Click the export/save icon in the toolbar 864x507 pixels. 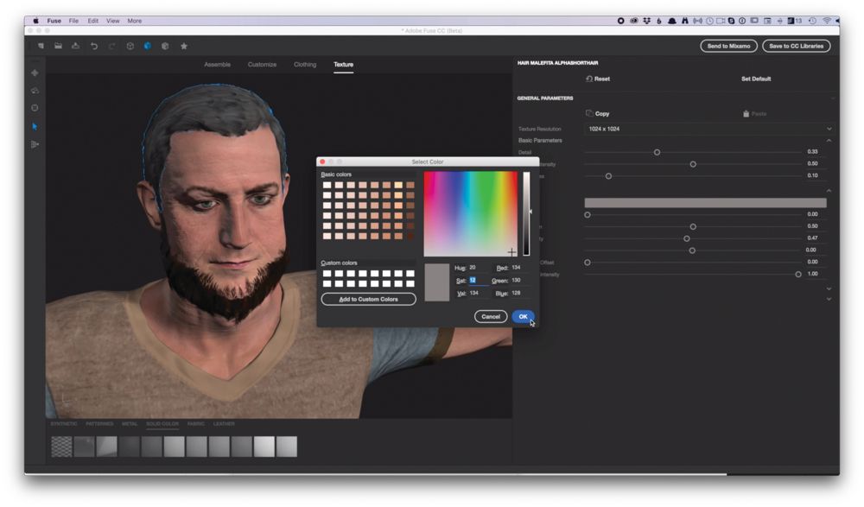(76, 46)
